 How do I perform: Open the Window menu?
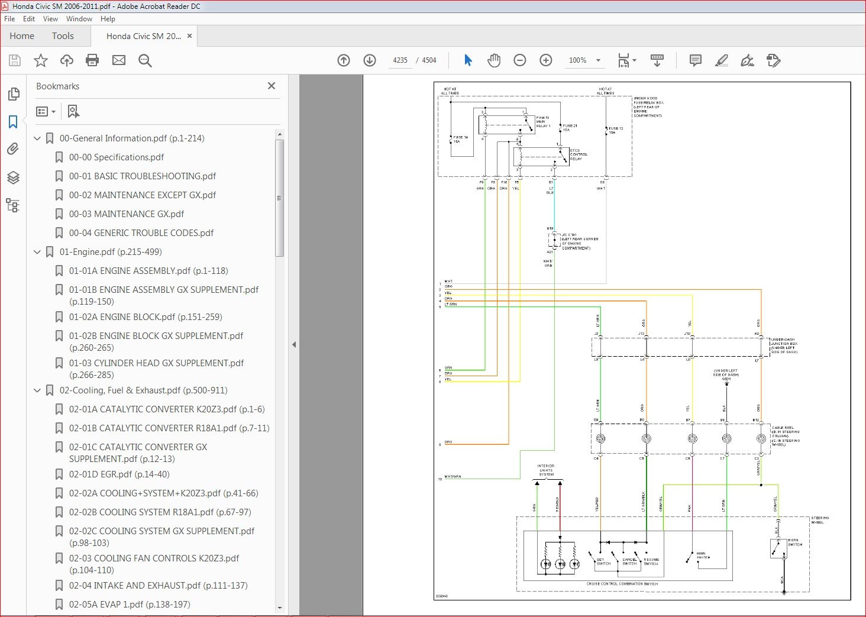pos(79,19)
